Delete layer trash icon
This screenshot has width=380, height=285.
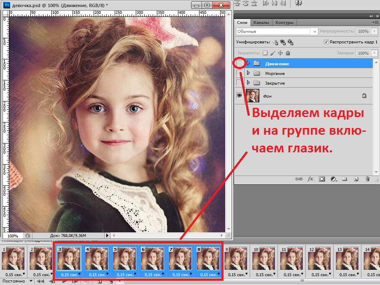pyautogui.click(x=367, y=179)
